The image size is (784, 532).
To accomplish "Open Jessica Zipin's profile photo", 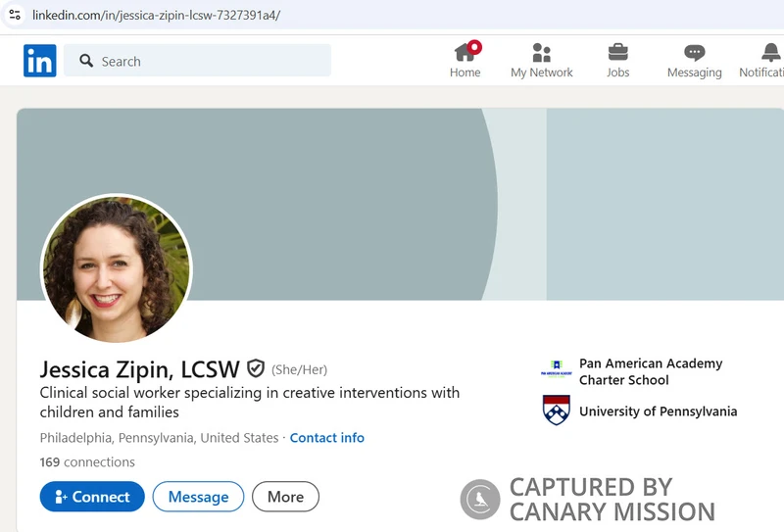I will point(116,268).
